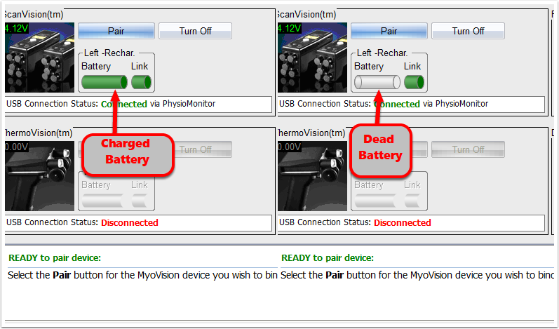The image size is (559, 329).
Task: Click the 4.12V voltage label on the dead-battery ScanVision
Action: pos(289,28)
